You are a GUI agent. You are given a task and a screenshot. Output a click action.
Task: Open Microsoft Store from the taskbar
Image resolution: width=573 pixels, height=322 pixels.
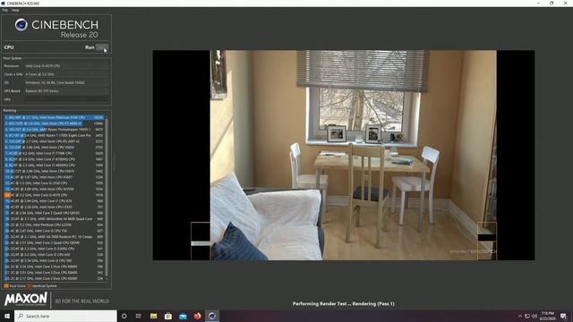coord(168,316)
